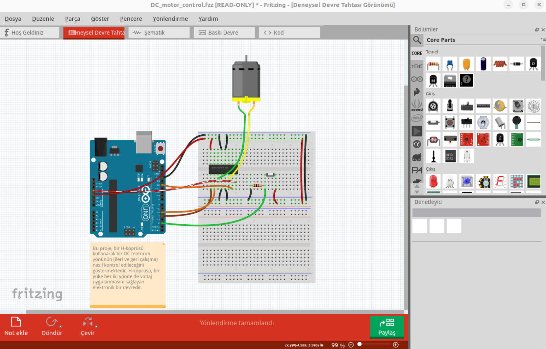
Task: Select the RFID ID12 part
Action: pos(450,156)
